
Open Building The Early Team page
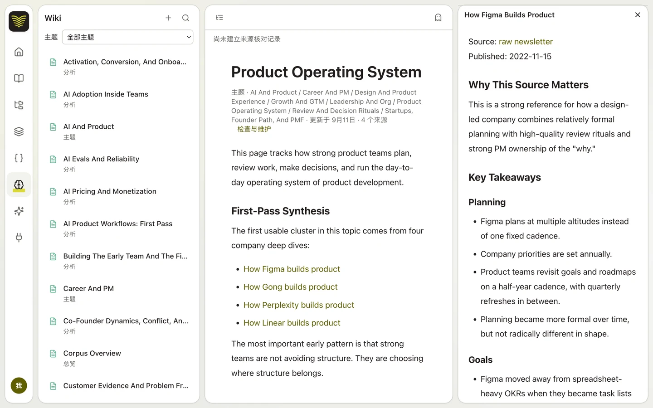(x=119, y=261)
